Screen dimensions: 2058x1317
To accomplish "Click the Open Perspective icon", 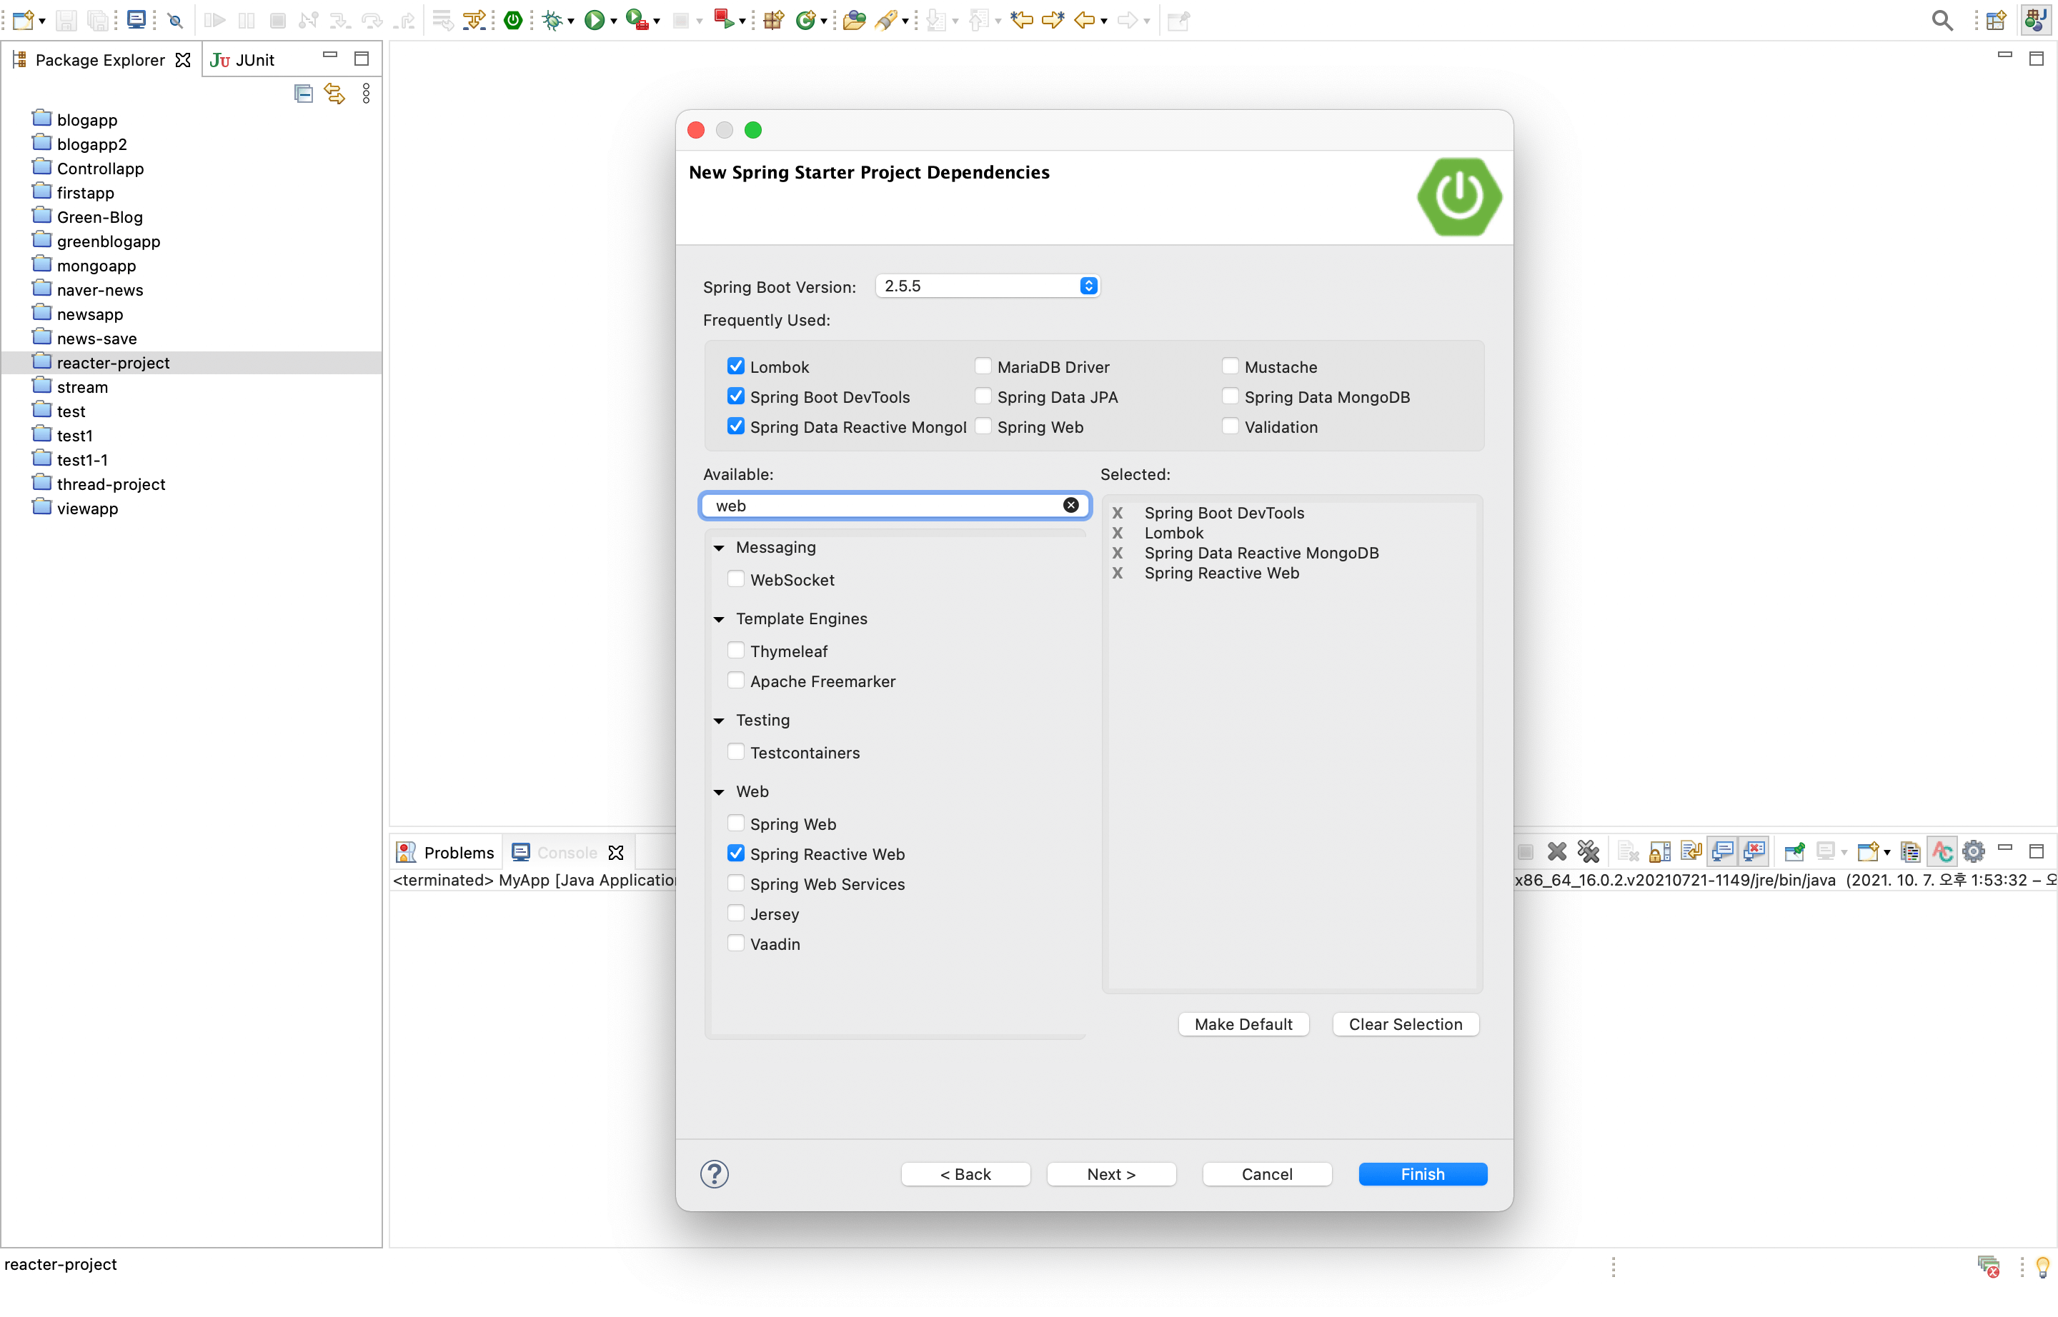I will pos(1996,20).
